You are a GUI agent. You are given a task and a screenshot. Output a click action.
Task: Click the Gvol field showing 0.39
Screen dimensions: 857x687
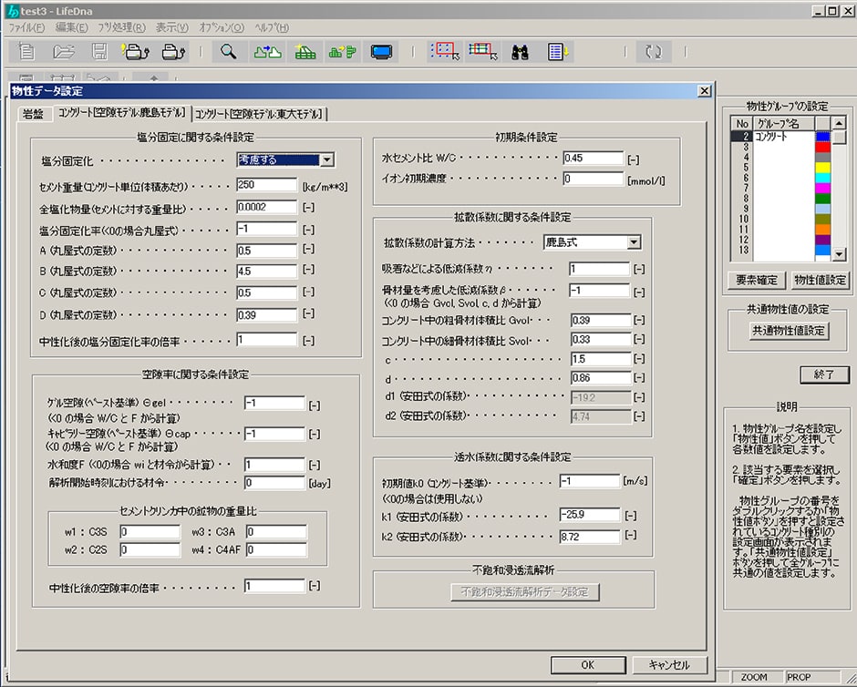pos(601,321)
